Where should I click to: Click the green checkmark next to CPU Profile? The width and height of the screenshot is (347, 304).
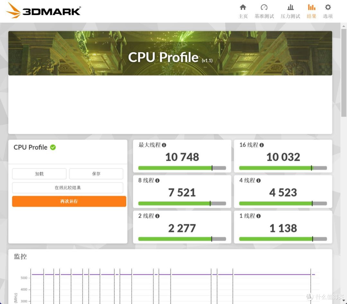(x=53, y=147)
